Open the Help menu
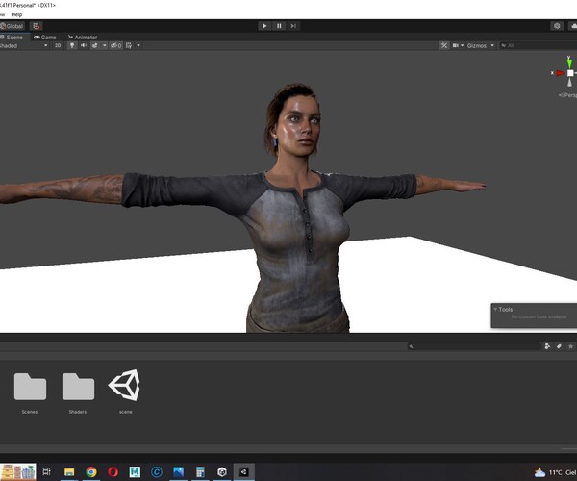The height and width of the screenshot is (481, 577). [16, 14]
